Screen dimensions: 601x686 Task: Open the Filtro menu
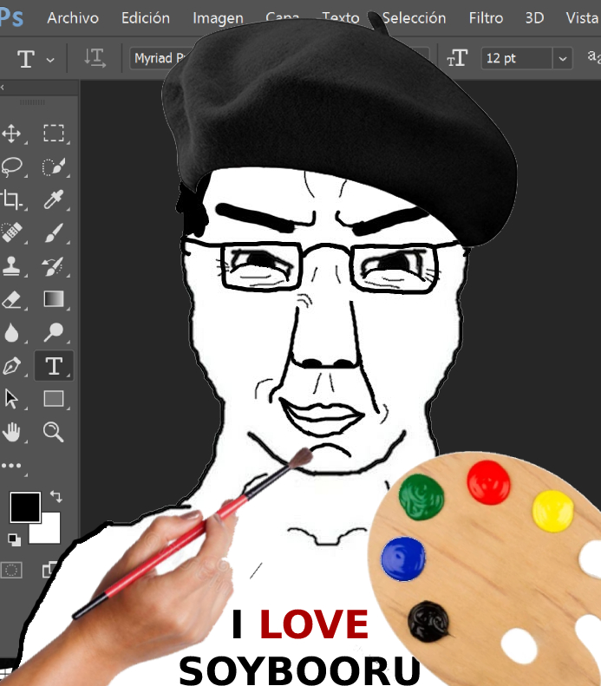click(486, 17)
